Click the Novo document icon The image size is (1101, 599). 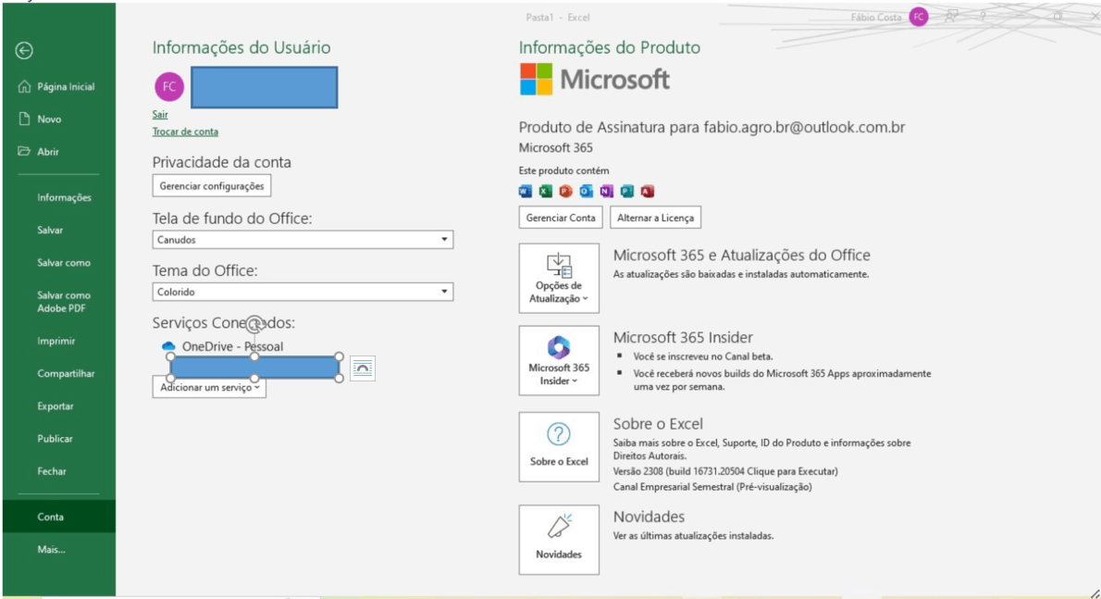point(25,119)
